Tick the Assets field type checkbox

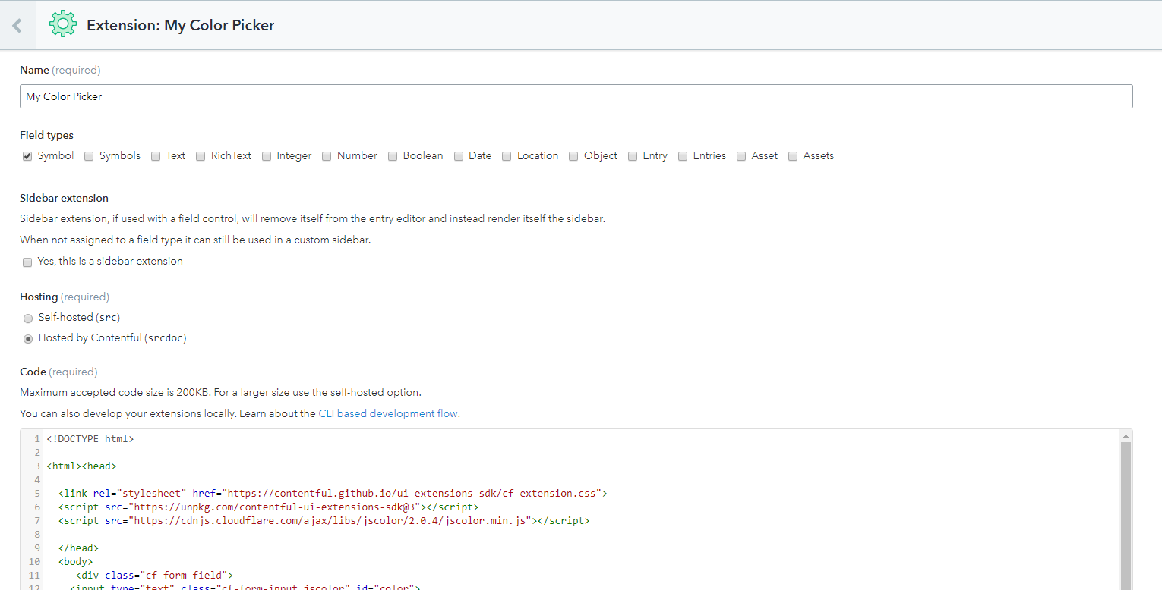click(793, 156)
